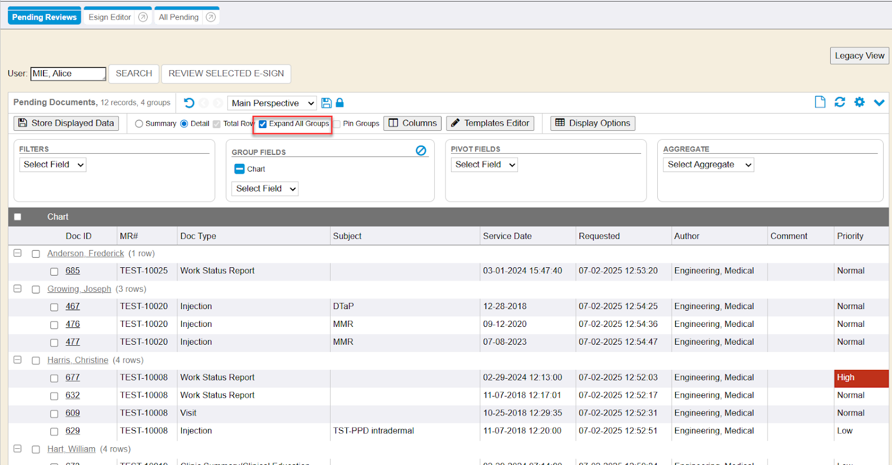892x465 pixels.
Task: Collapse the panel using the blue chevron
Action: coord(879,102)
